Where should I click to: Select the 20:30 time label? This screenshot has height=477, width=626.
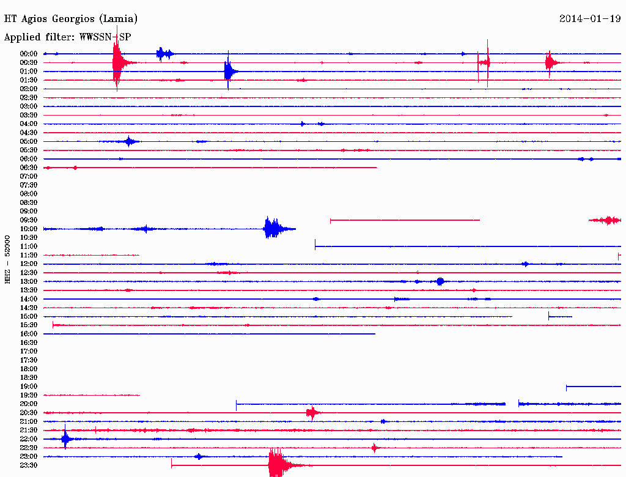pos(28,413)
